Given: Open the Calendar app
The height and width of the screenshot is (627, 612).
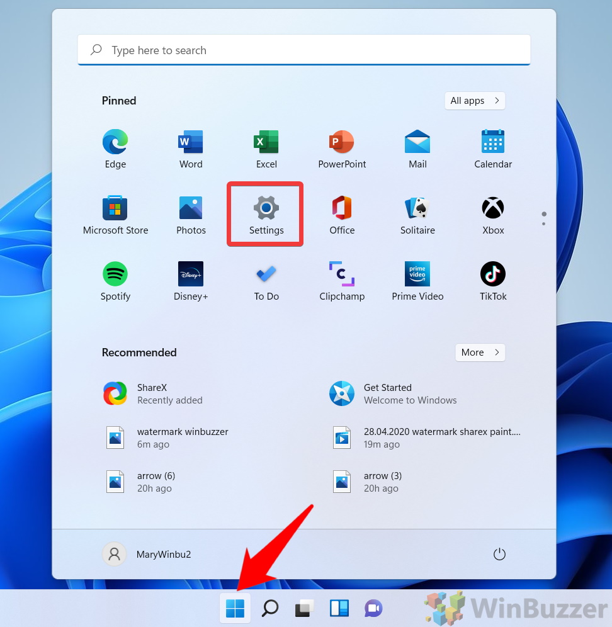Looking at the screenshot, I should (x=493, y=149).
